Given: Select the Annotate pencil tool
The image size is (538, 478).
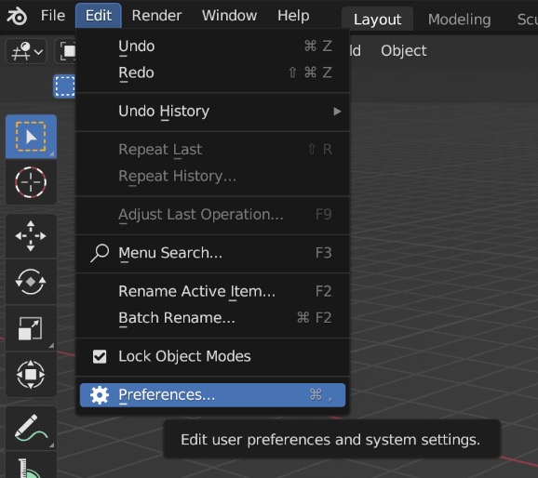Looking at the screenshot, I should (31, 428).
